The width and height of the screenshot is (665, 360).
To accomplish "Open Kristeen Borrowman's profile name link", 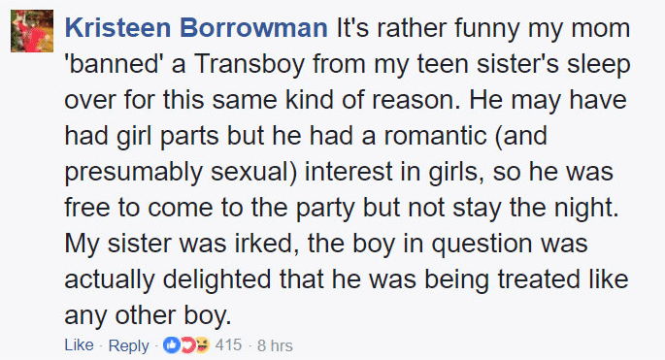I will point(196,28).
